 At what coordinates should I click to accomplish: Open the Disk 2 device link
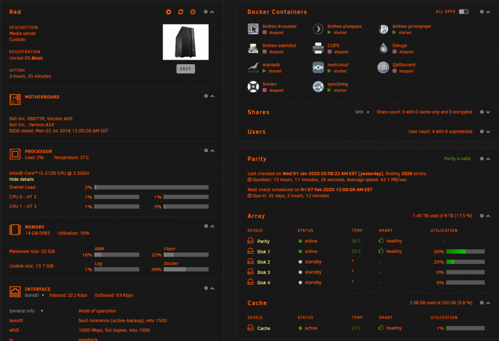click(x=263, y=262)
